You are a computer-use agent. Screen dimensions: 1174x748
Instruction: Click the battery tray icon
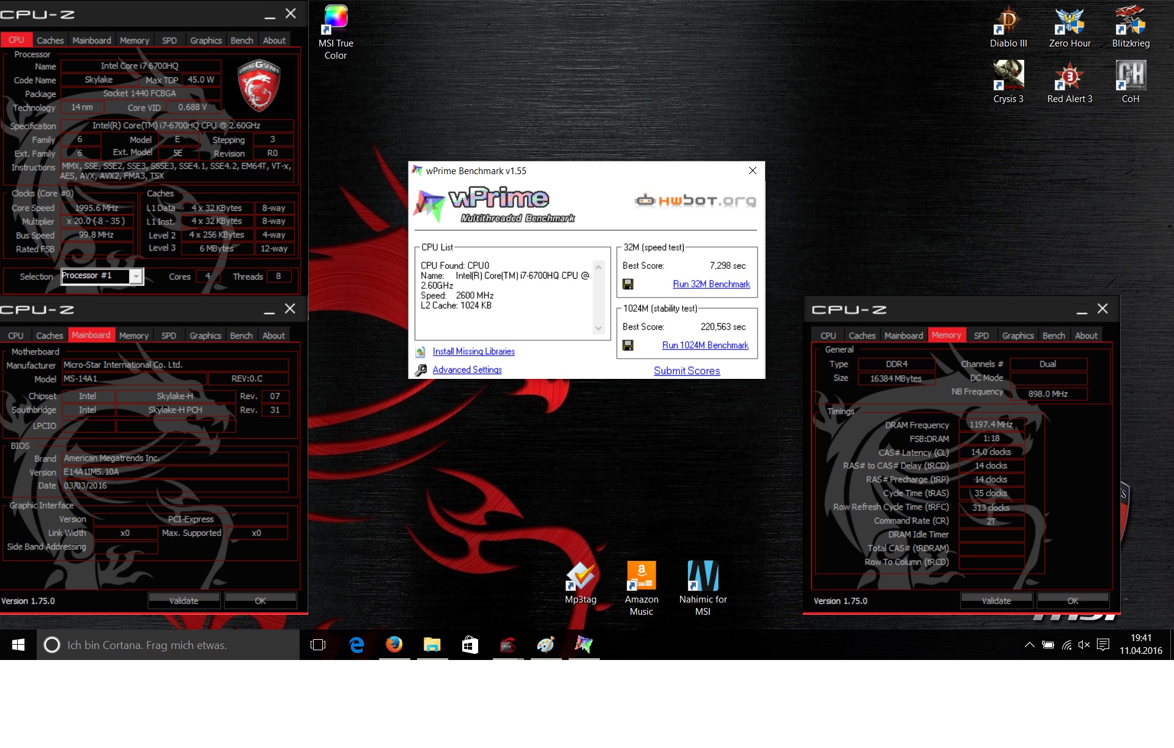(1048, 645)
